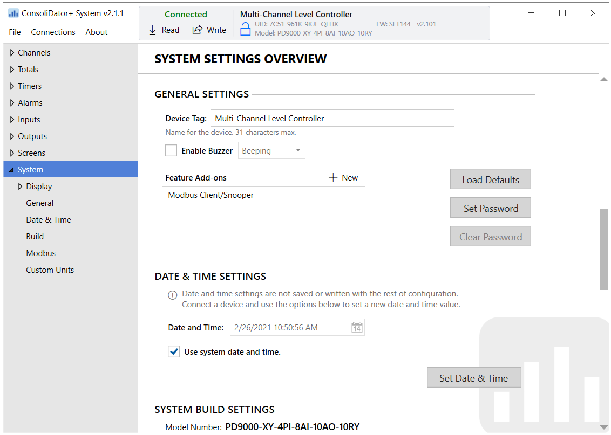Screen dimensions: 611x435
Task: Select Date & Time in sidebar
Action: [x=49, y=220]
